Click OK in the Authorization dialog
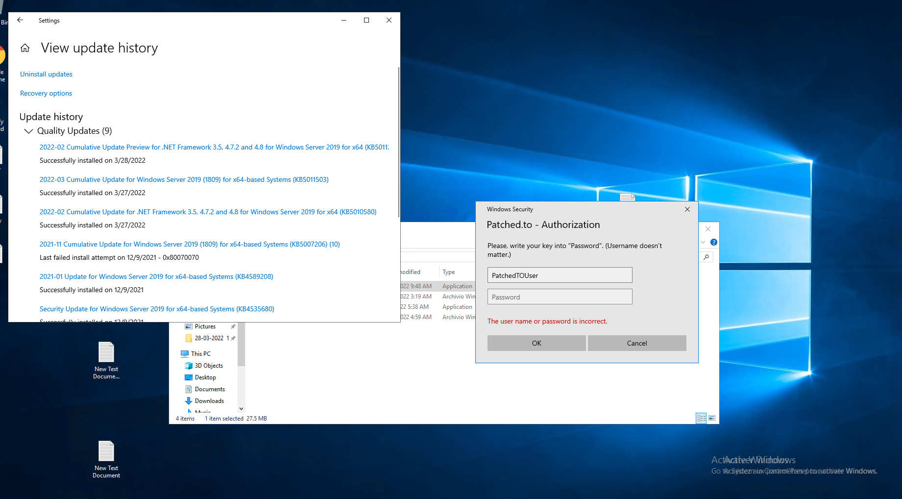 click(536, 343)
